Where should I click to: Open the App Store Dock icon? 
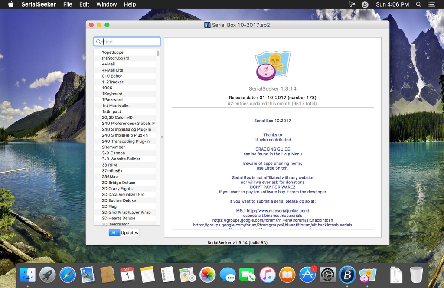click(x=307, y=275)
